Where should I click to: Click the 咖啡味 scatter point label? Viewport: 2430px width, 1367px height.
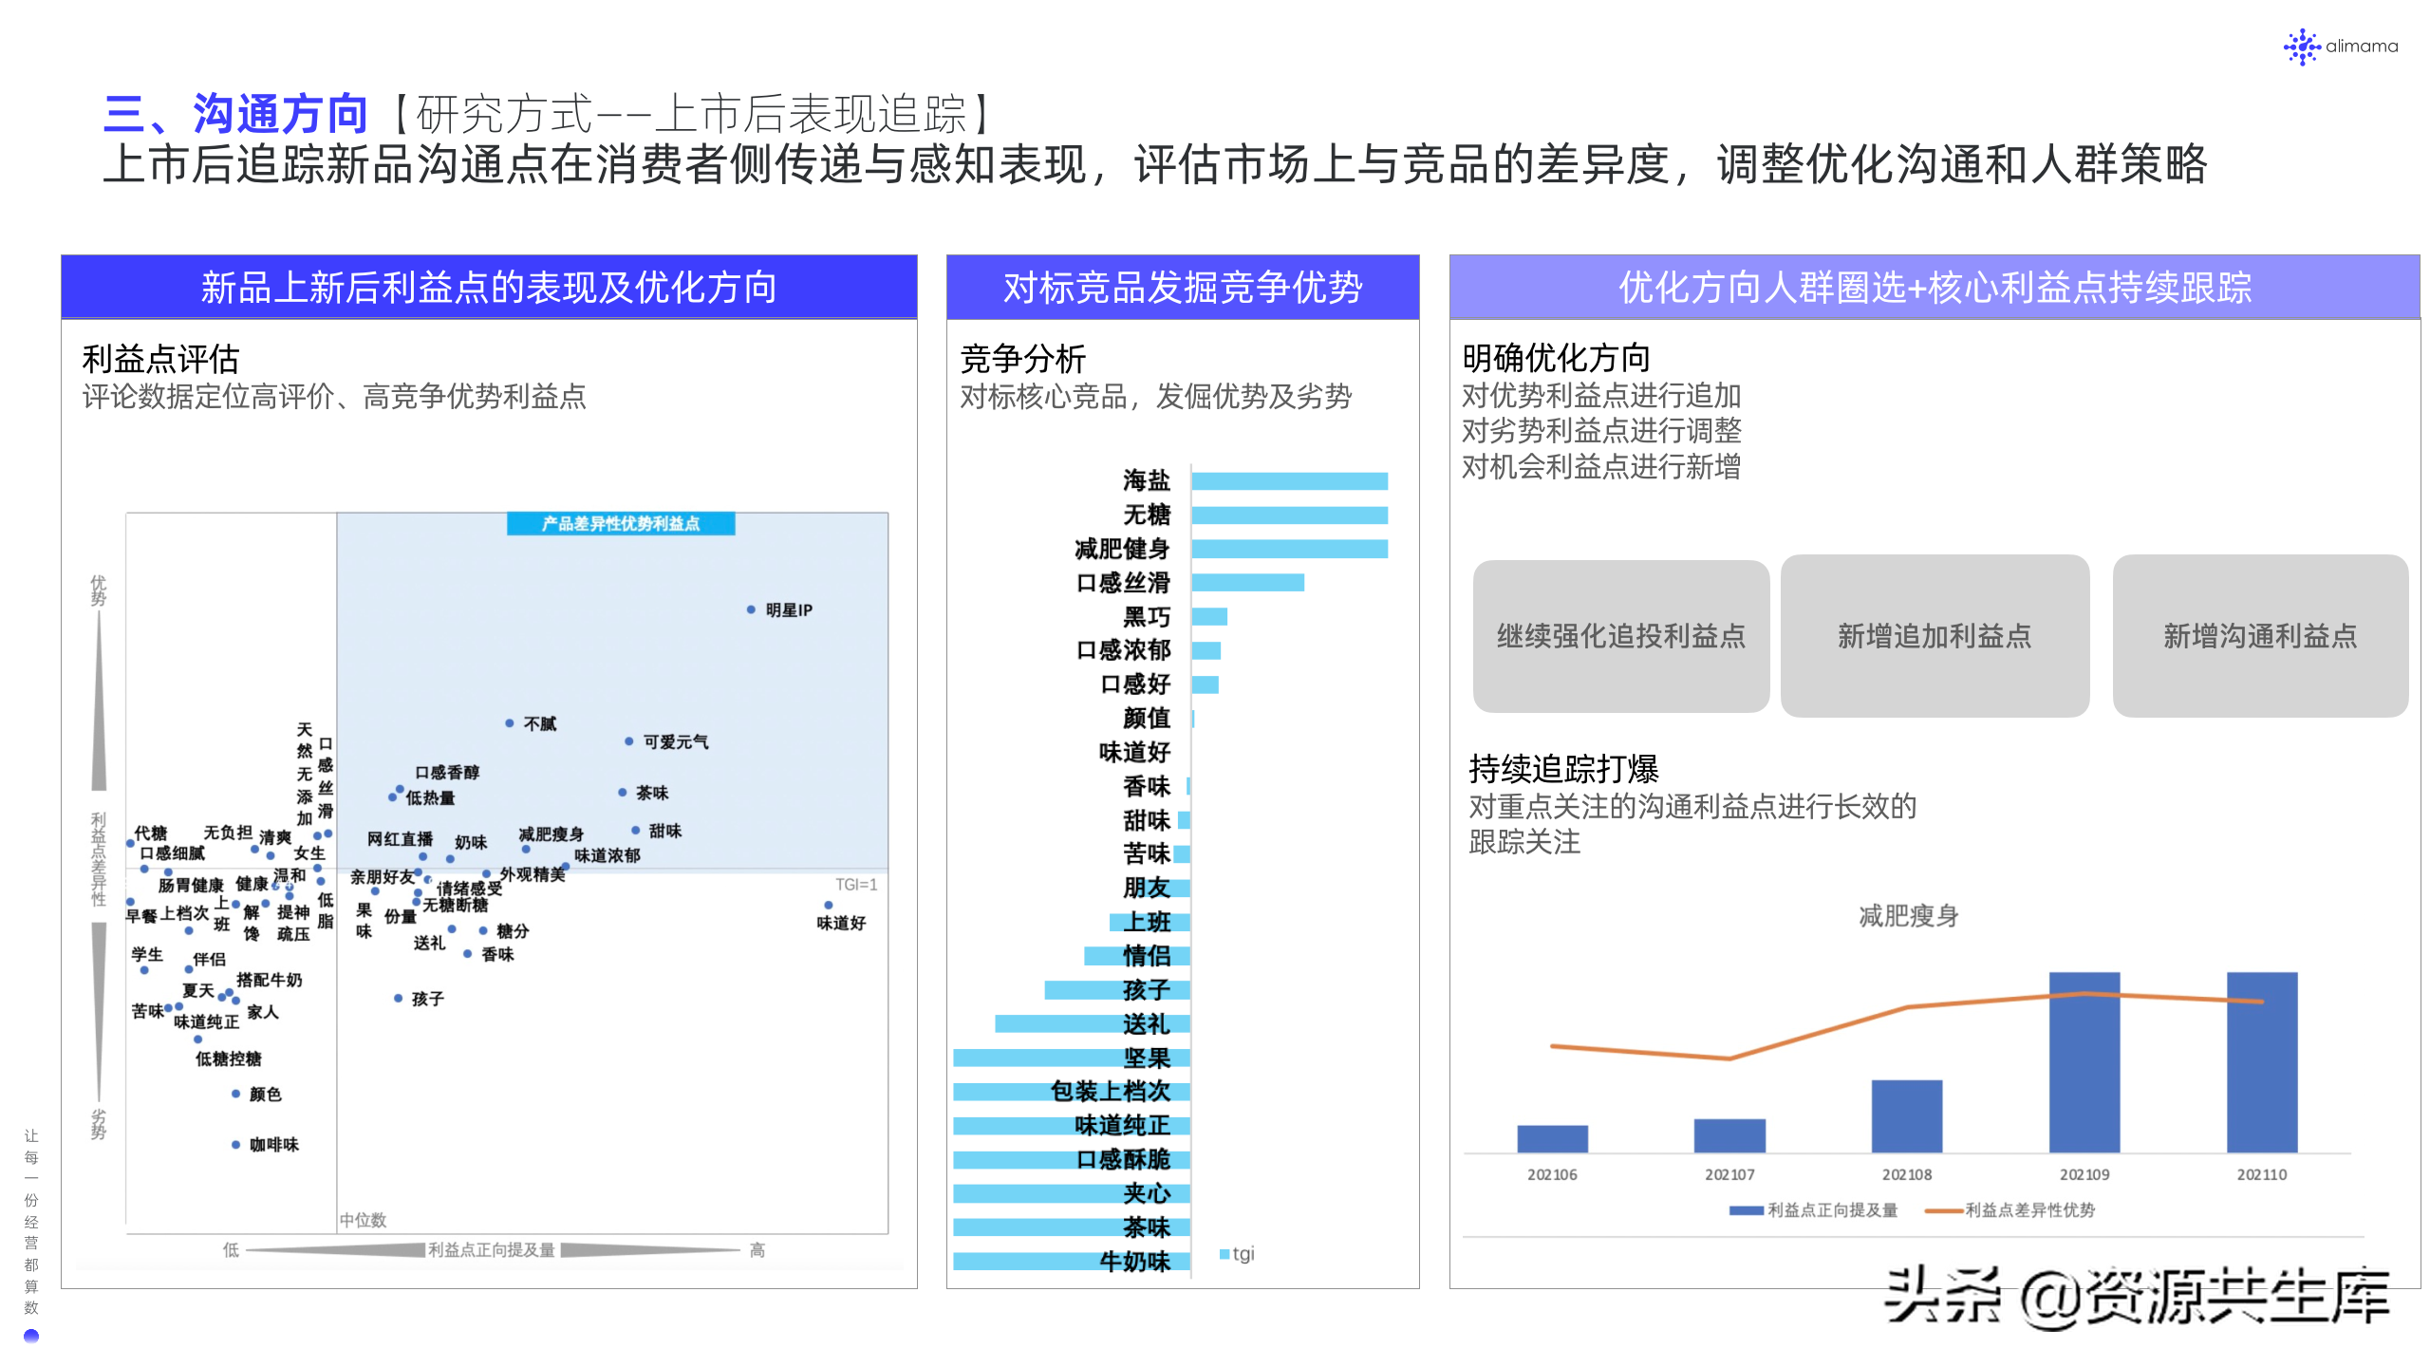coord(273,1145)
